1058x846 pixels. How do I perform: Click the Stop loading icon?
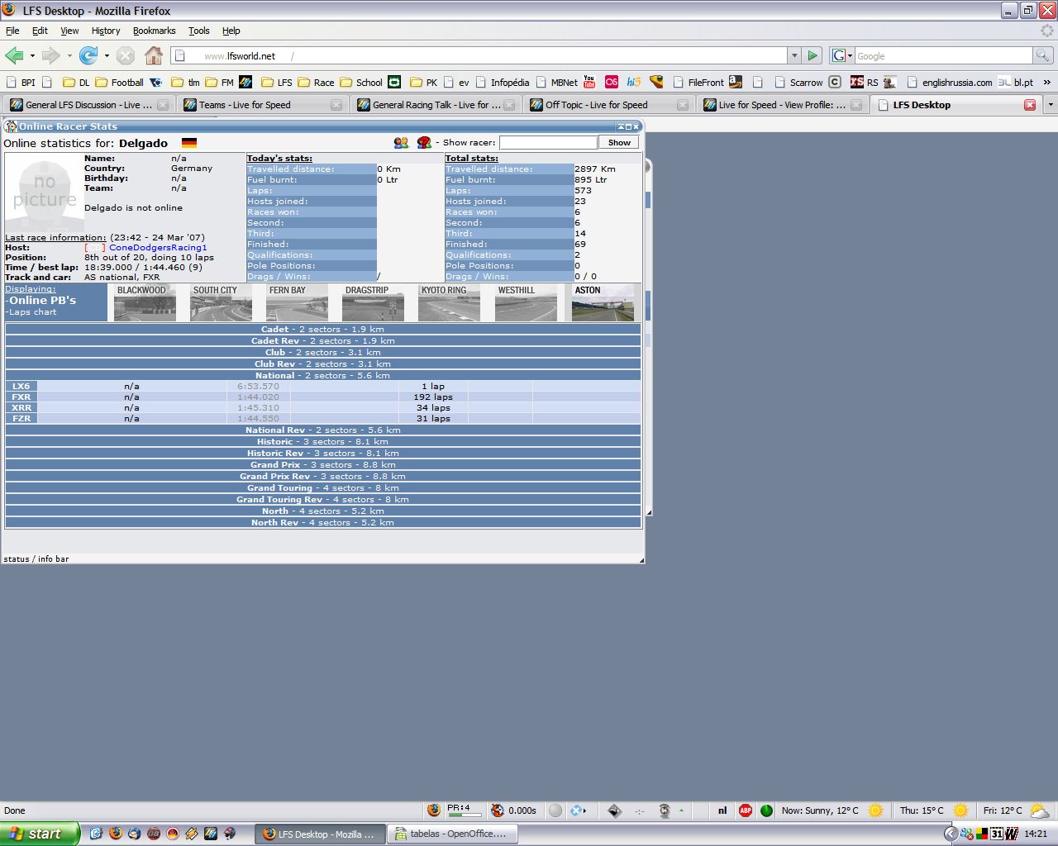click(126, 55)
